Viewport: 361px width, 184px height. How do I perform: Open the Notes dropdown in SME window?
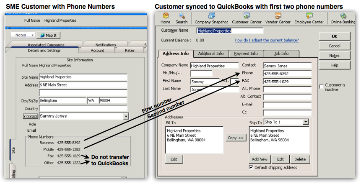point(23,35)
